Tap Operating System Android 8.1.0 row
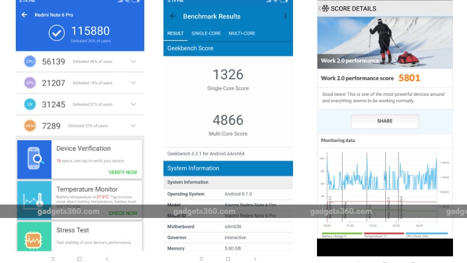The image size is (467, 263). pyautogui.click(x=228, y=194)
